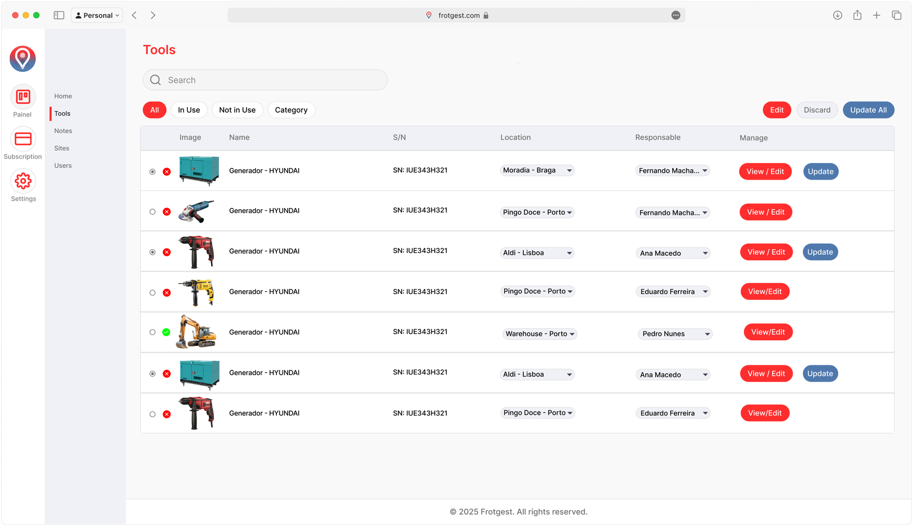Select the radio button in the last row
The width and height of the screenshot is (913, 526).
(152, 414)
